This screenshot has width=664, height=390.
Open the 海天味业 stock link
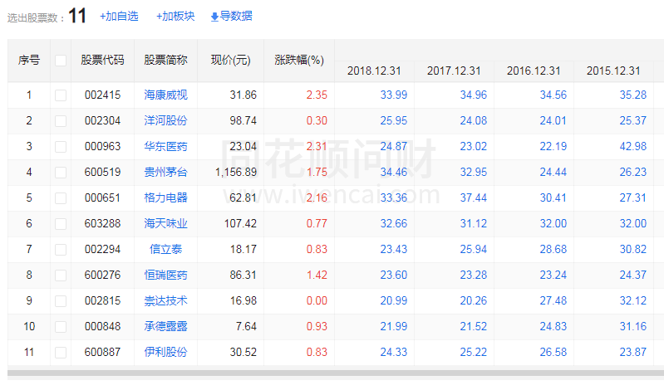165,224
